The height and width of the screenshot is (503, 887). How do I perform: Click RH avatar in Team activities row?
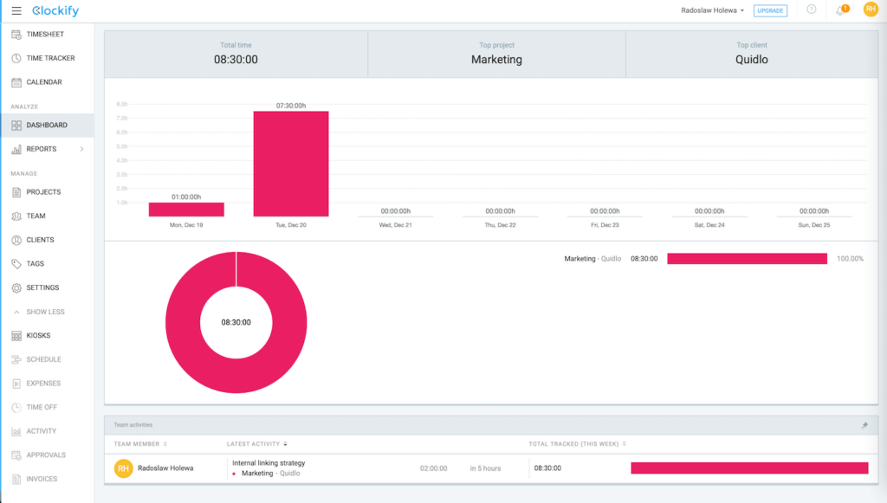[x=123, y=468]
